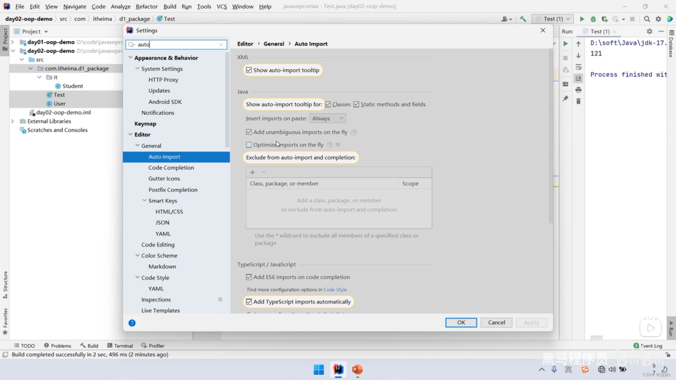Click the green Run button in toolbar
Screen dimensions: 676x380
coord(582,19)
